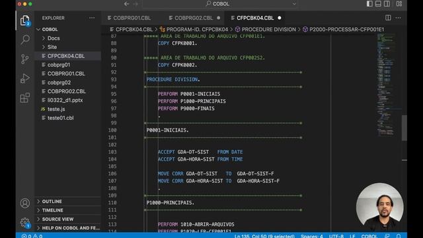Change end of line LF setting

352,236
